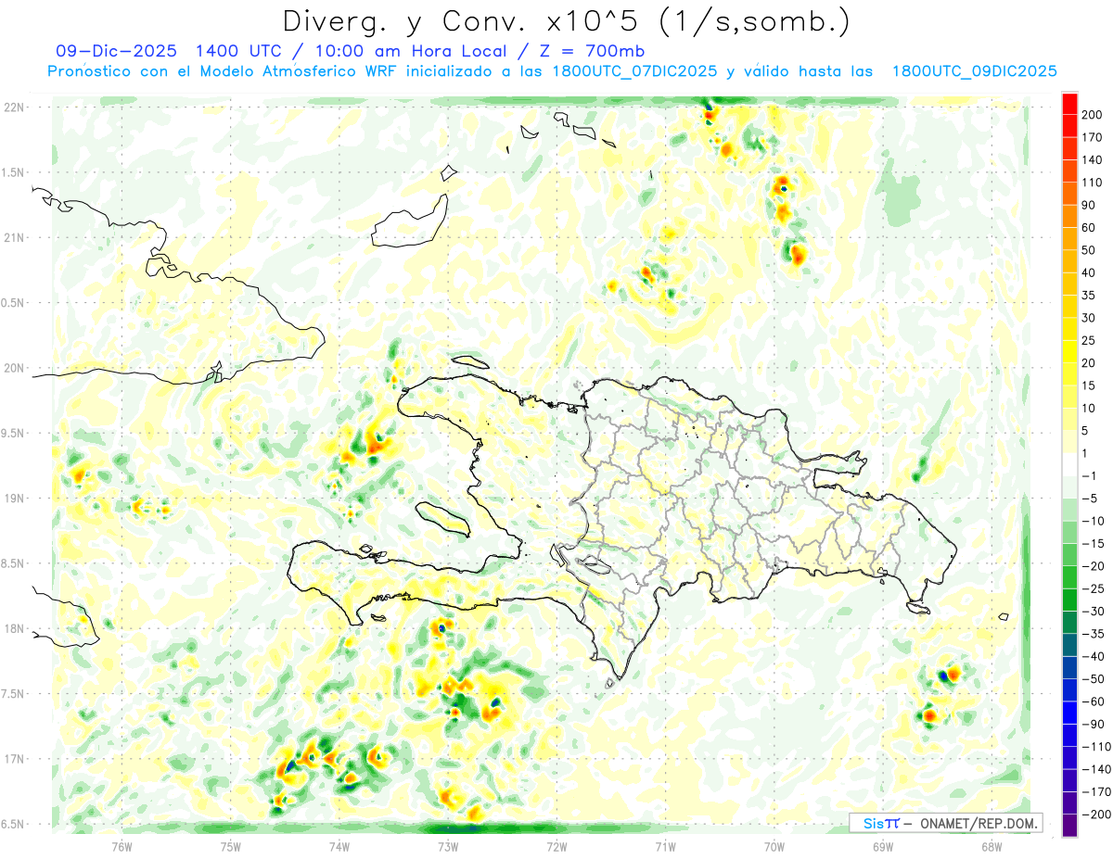The height and width of the screenshot is (859, 1113).
Task: Click the "6.5N" latitude axis label
Action: click(x=14, y=825)
